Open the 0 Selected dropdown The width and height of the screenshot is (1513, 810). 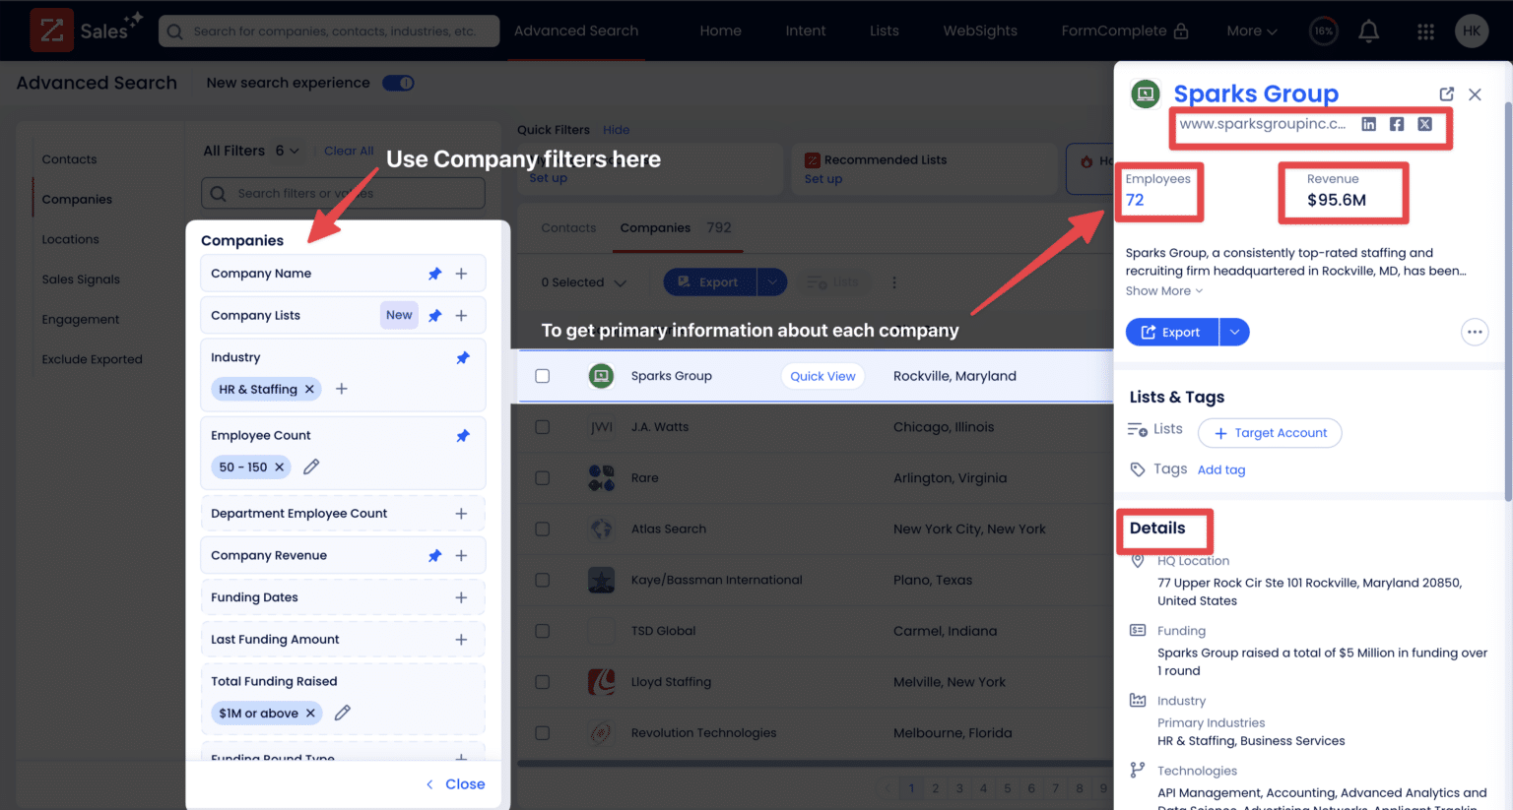[582, 281]
